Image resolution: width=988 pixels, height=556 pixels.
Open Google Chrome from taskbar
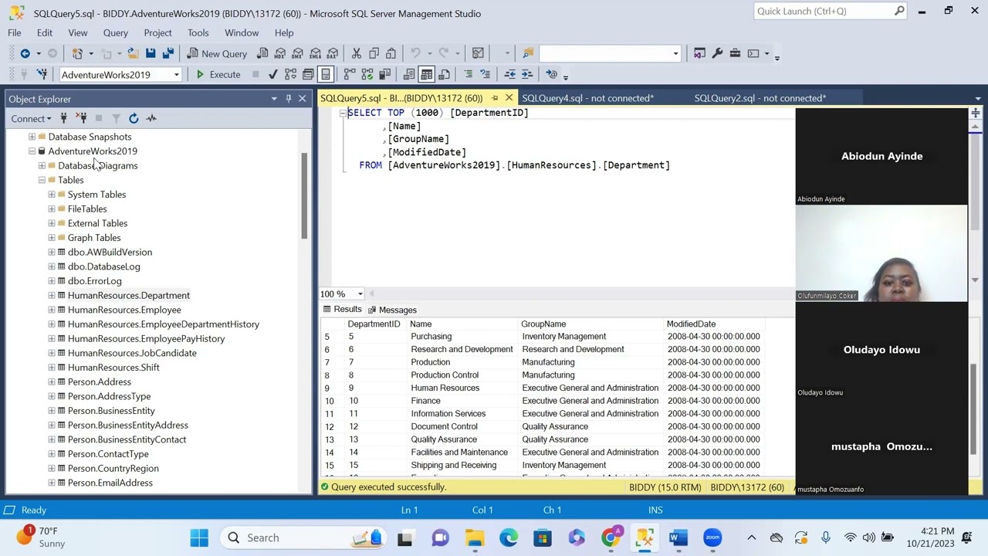pyautogui.click(x=610, y=537)
